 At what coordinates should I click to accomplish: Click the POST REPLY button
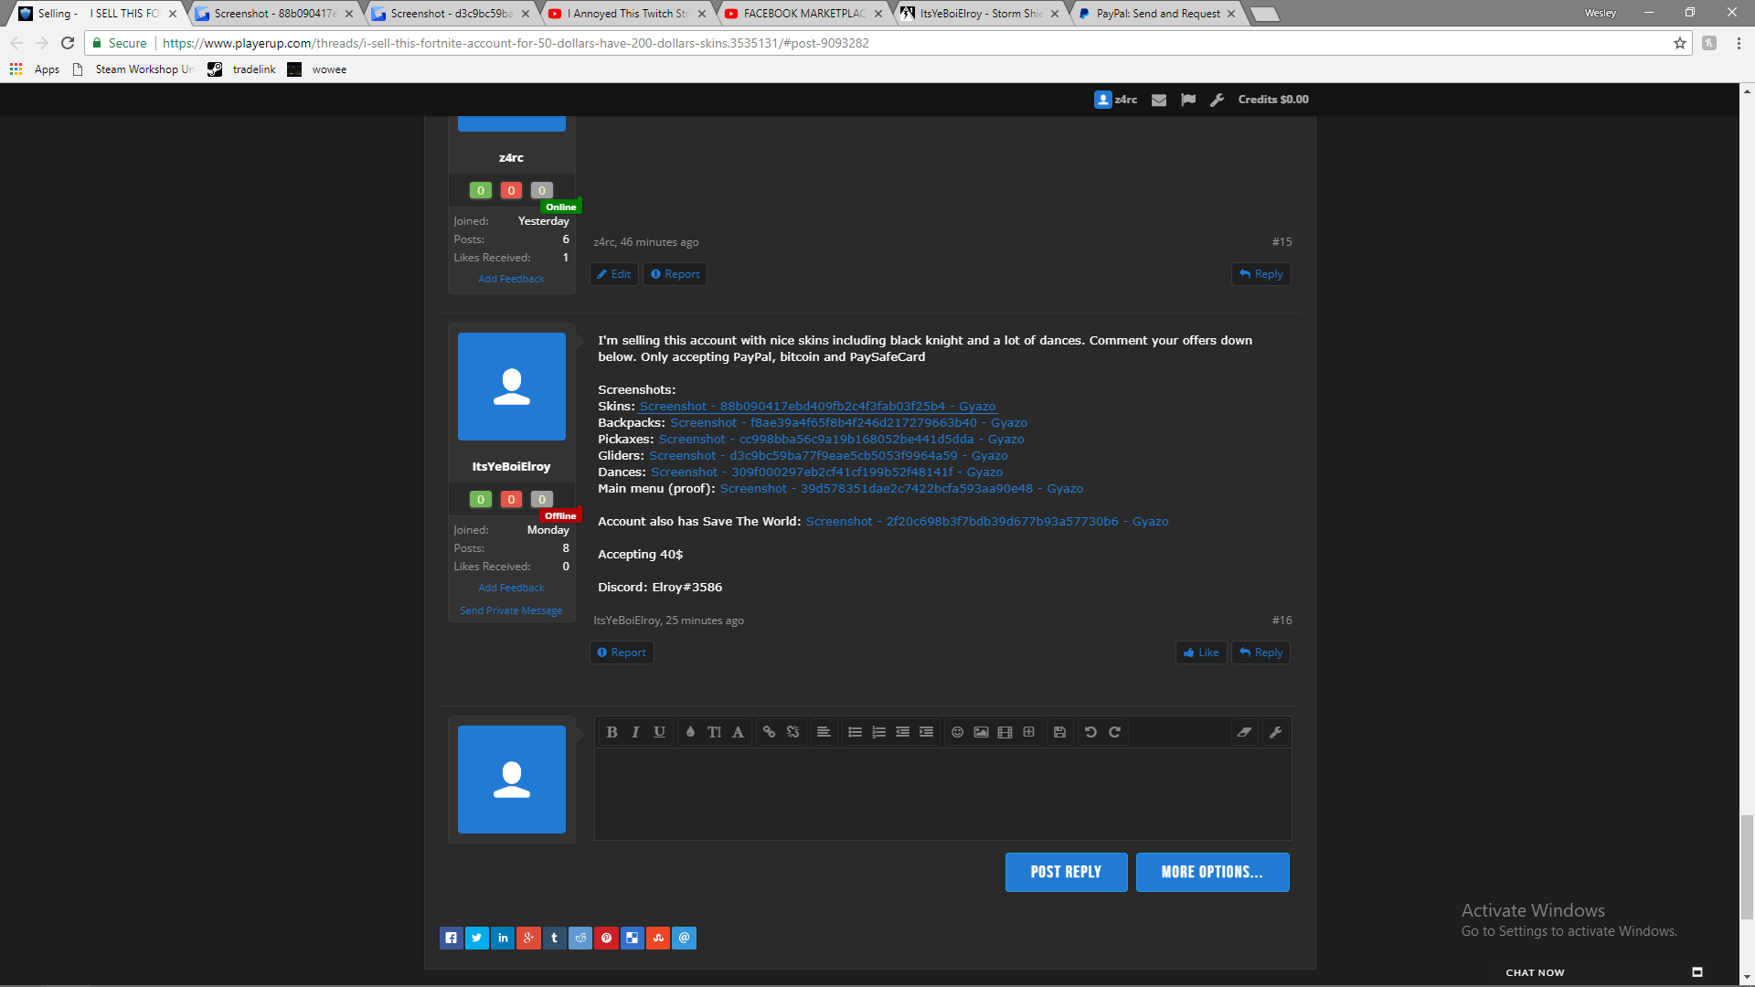tap(1066, 872)
